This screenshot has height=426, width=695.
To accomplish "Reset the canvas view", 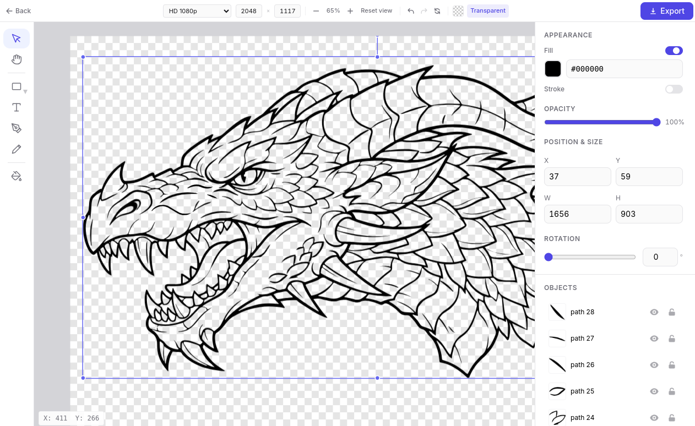I will point(376,10).
